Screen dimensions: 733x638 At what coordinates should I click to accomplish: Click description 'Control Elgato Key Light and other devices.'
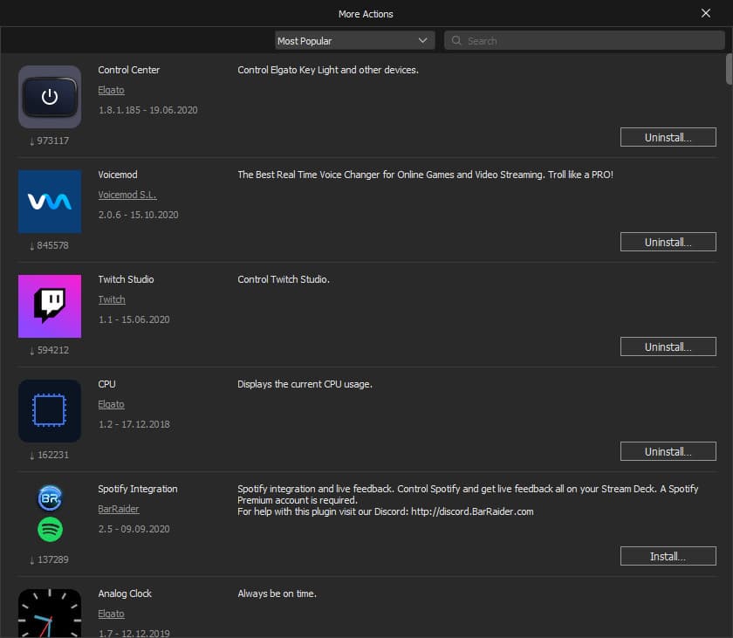coord(328,70)
